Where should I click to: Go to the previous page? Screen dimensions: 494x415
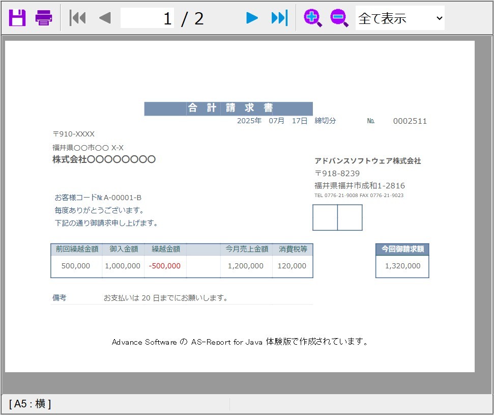pyautogui.click(x=105, y=18)
